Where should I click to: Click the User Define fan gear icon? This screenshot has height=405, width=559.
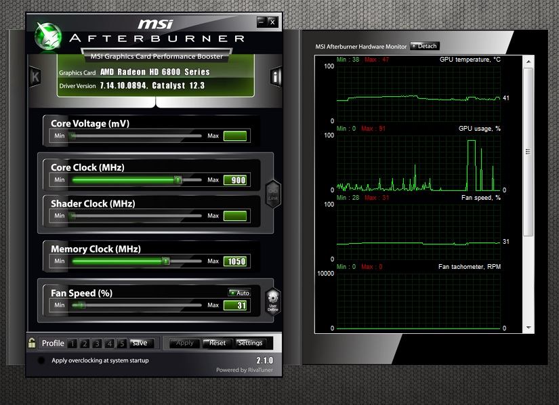(273, 301)
